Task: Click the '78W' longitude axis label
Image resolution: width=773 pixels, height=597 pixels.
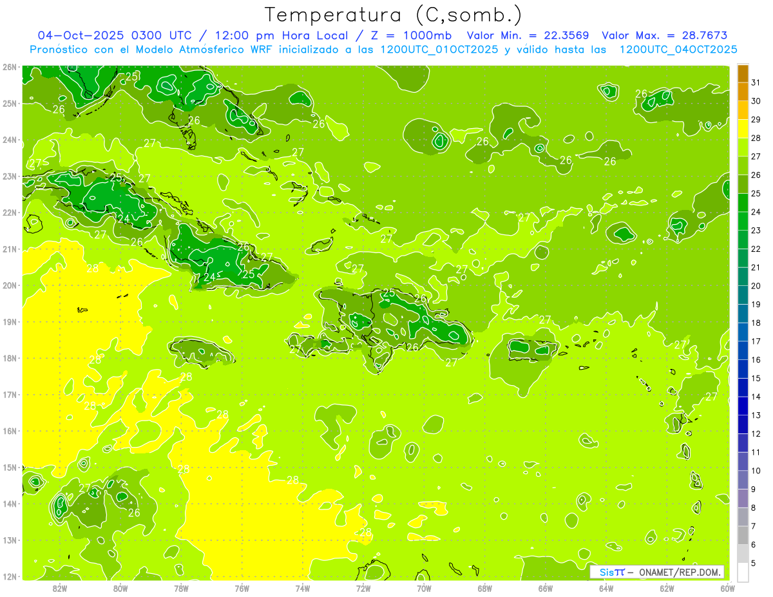Action: point(182,588)
